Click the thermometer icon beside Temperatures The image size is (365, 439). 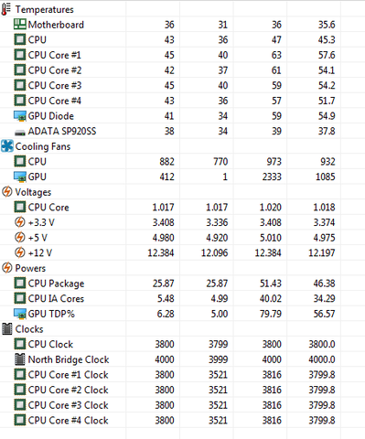[6, 9]
